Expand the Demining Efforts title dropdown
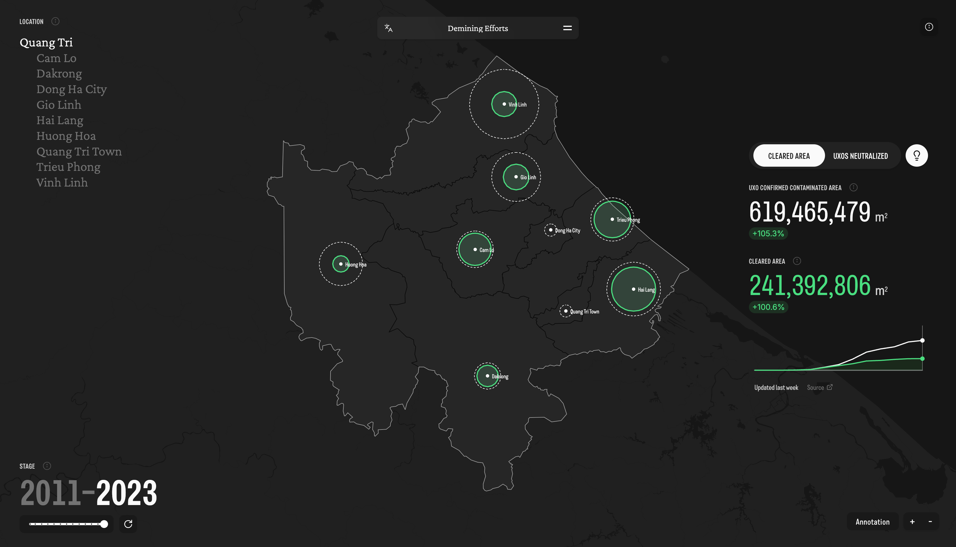The width and height of the screenshot is (956, 547). [x=477, y=28]
